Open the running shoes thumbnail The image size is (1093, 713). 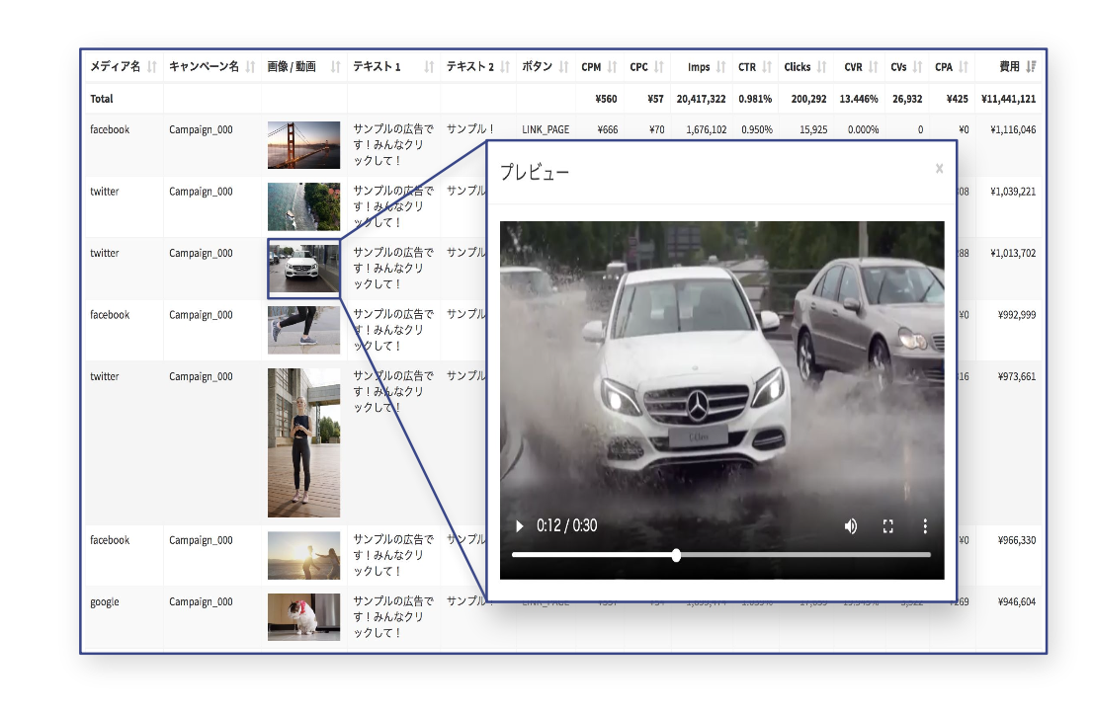tap(304, 330)
